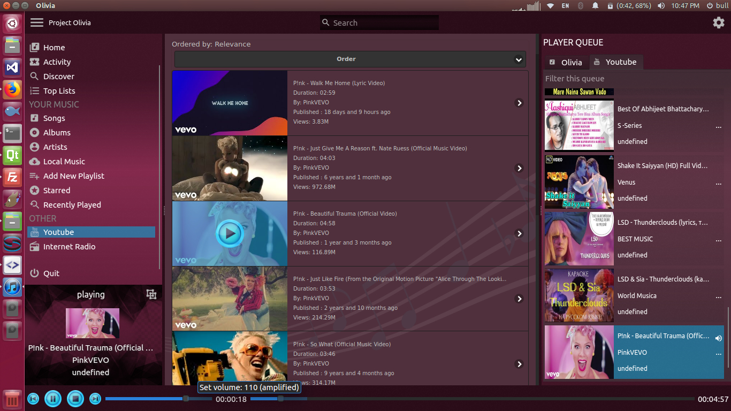Open arrow for Just Like Fire result
Viewport: 731px width, 411px height.
519,299
